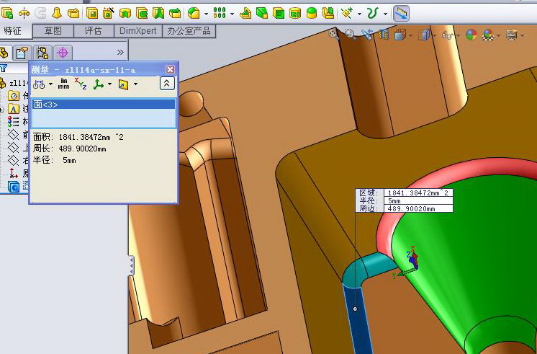Click the Apply Scene icon
The width and height of the screenshot is (537, 354).
(488, 35)
